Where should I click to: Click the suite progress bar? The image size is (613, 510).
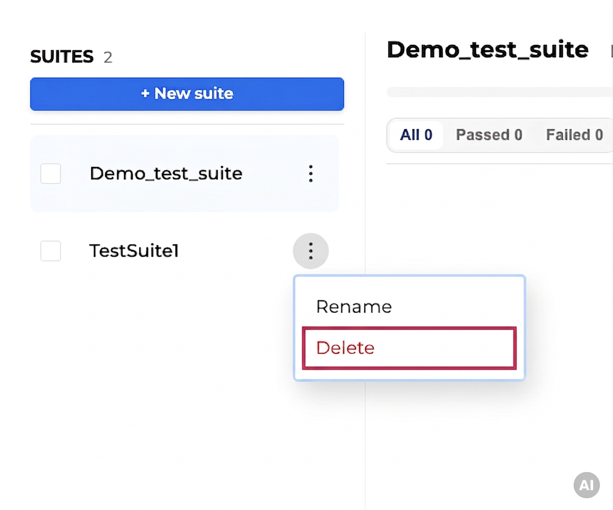(x=500, y=92)
